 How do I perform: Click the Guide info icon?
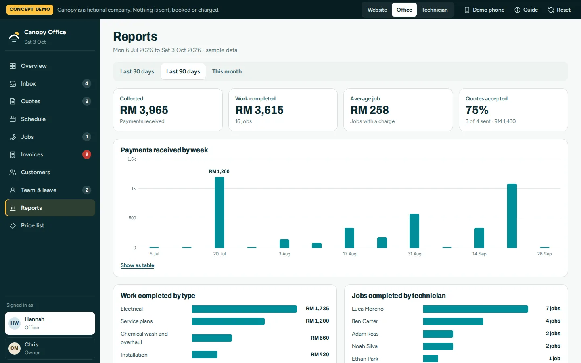(x=517, y=10)
